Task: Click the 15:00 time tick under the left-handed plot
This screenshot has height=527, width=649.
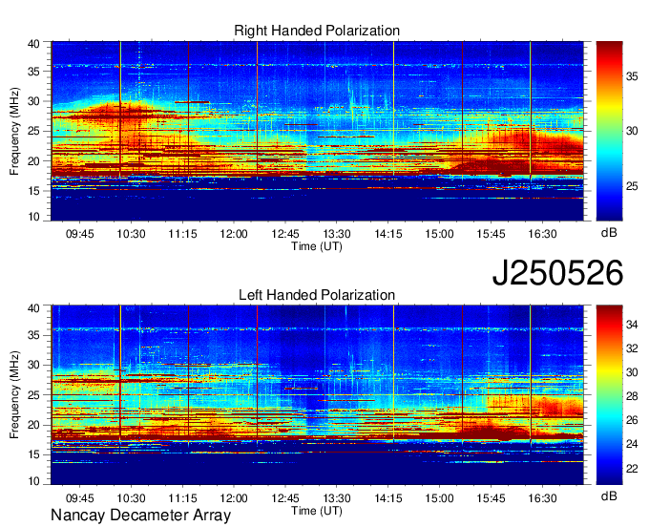Action: [440, 497]
